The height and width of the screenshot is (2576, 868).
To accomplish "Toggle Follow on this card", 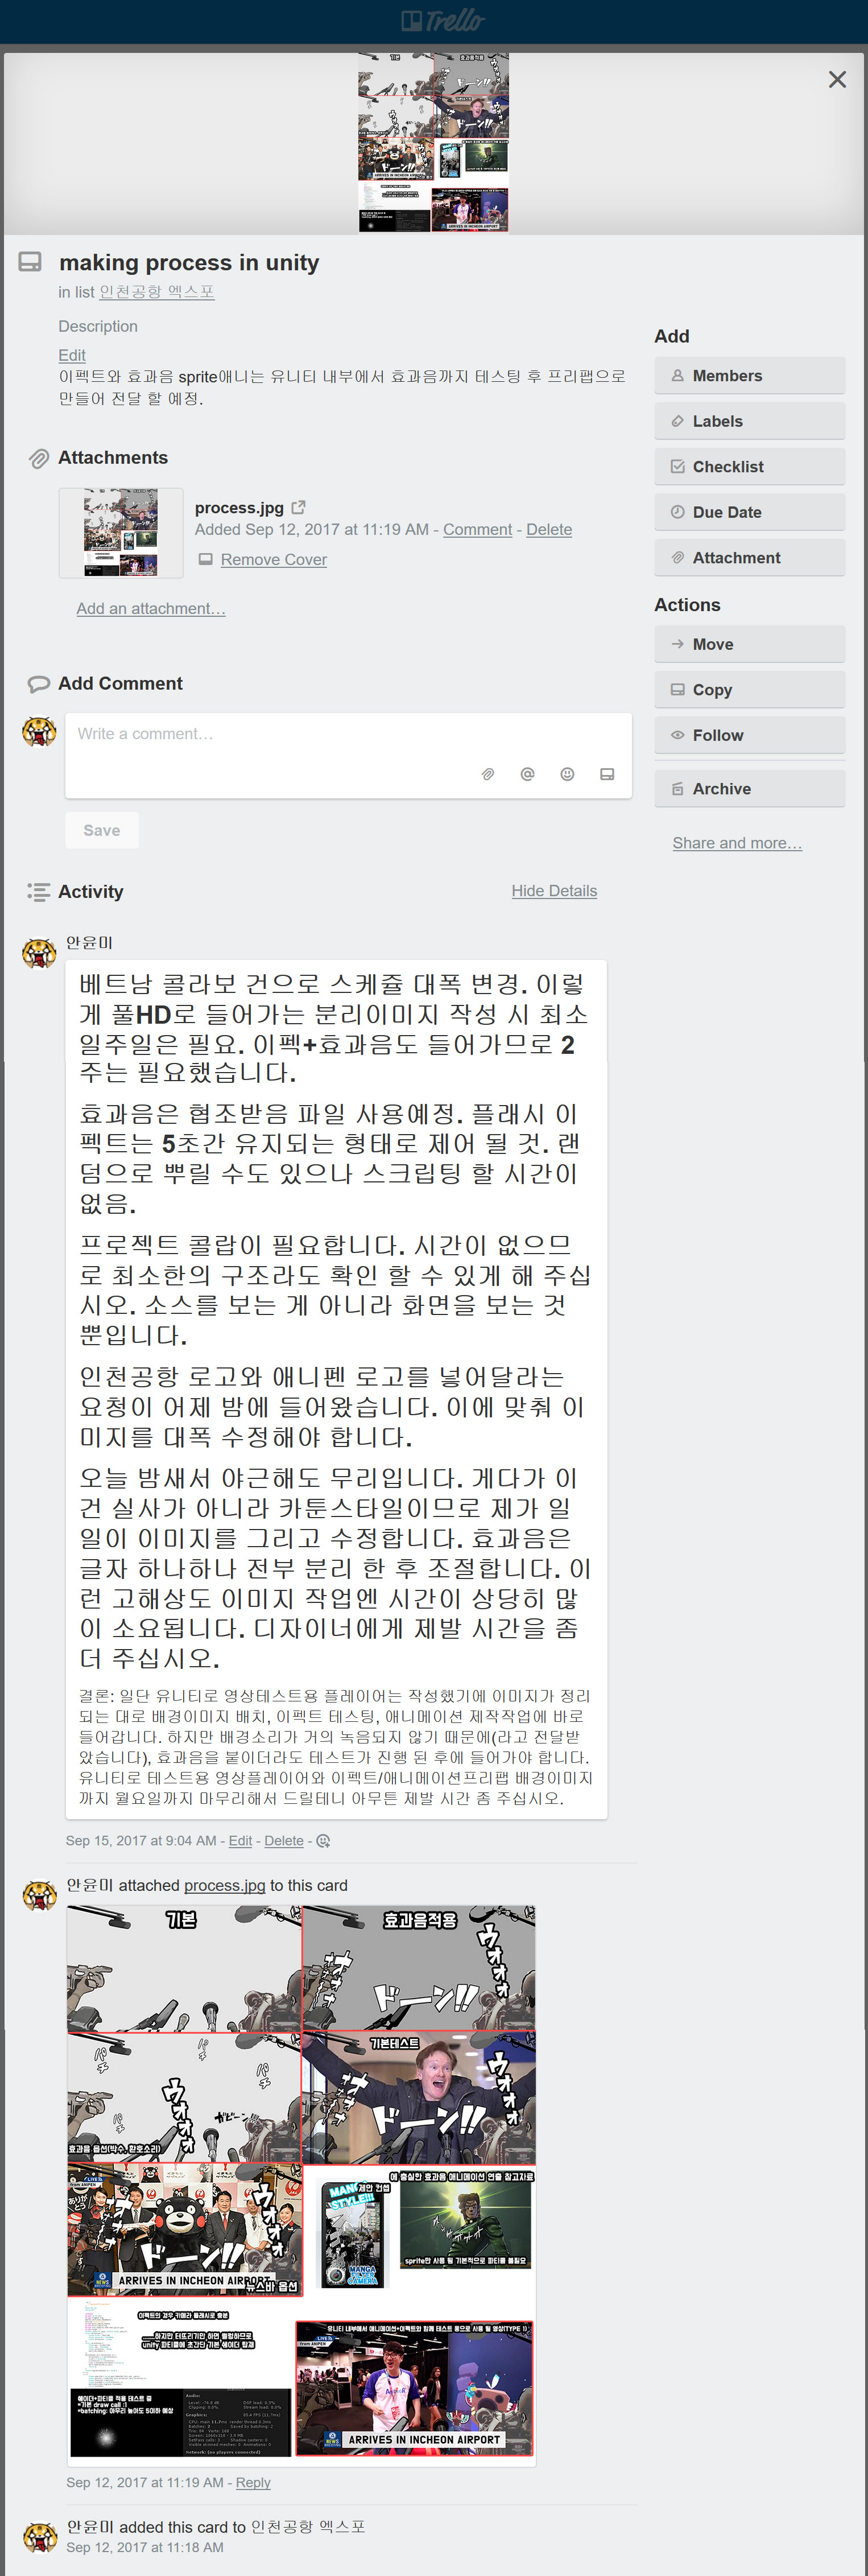I will pyautogui.click(x=750, y=735).
